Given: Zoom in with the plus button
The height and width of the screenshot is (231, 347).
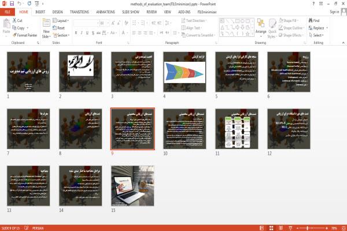Looking at the screenshot, I should [x=327, y=228].
